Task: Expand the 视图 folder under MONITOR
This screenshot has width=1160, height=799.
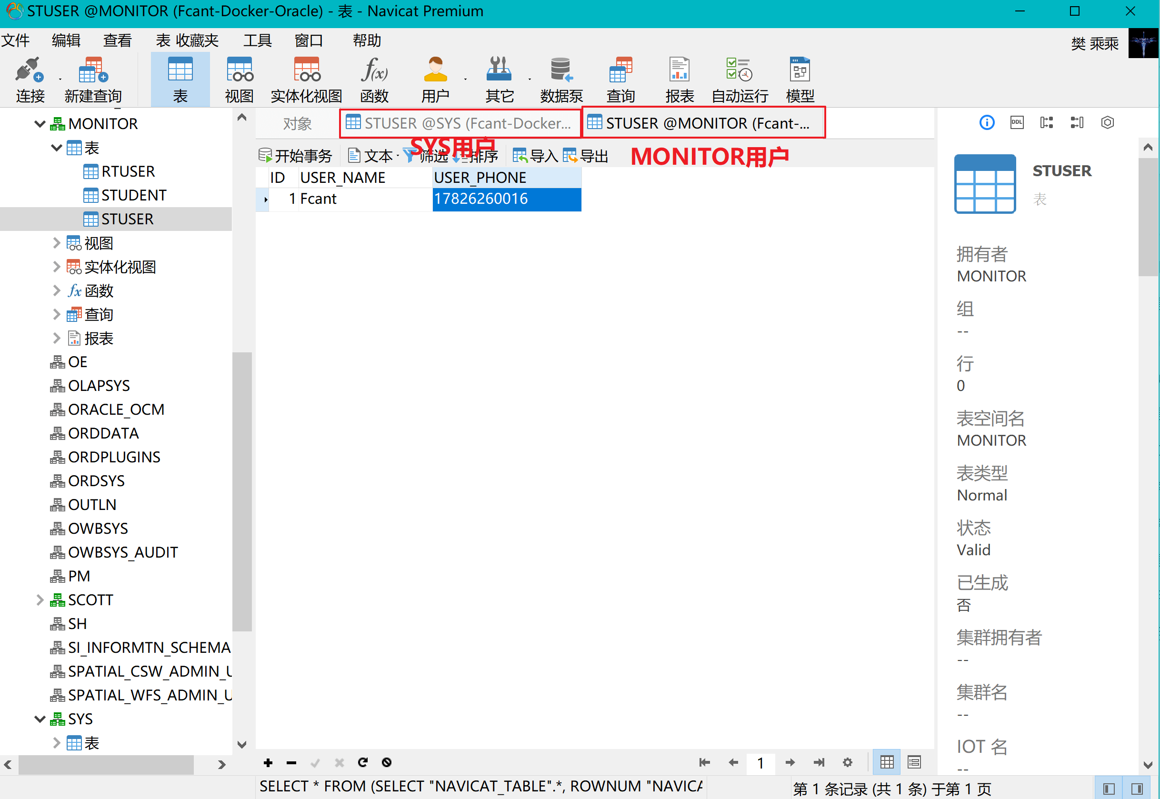Action: click(x=56, y=243)
